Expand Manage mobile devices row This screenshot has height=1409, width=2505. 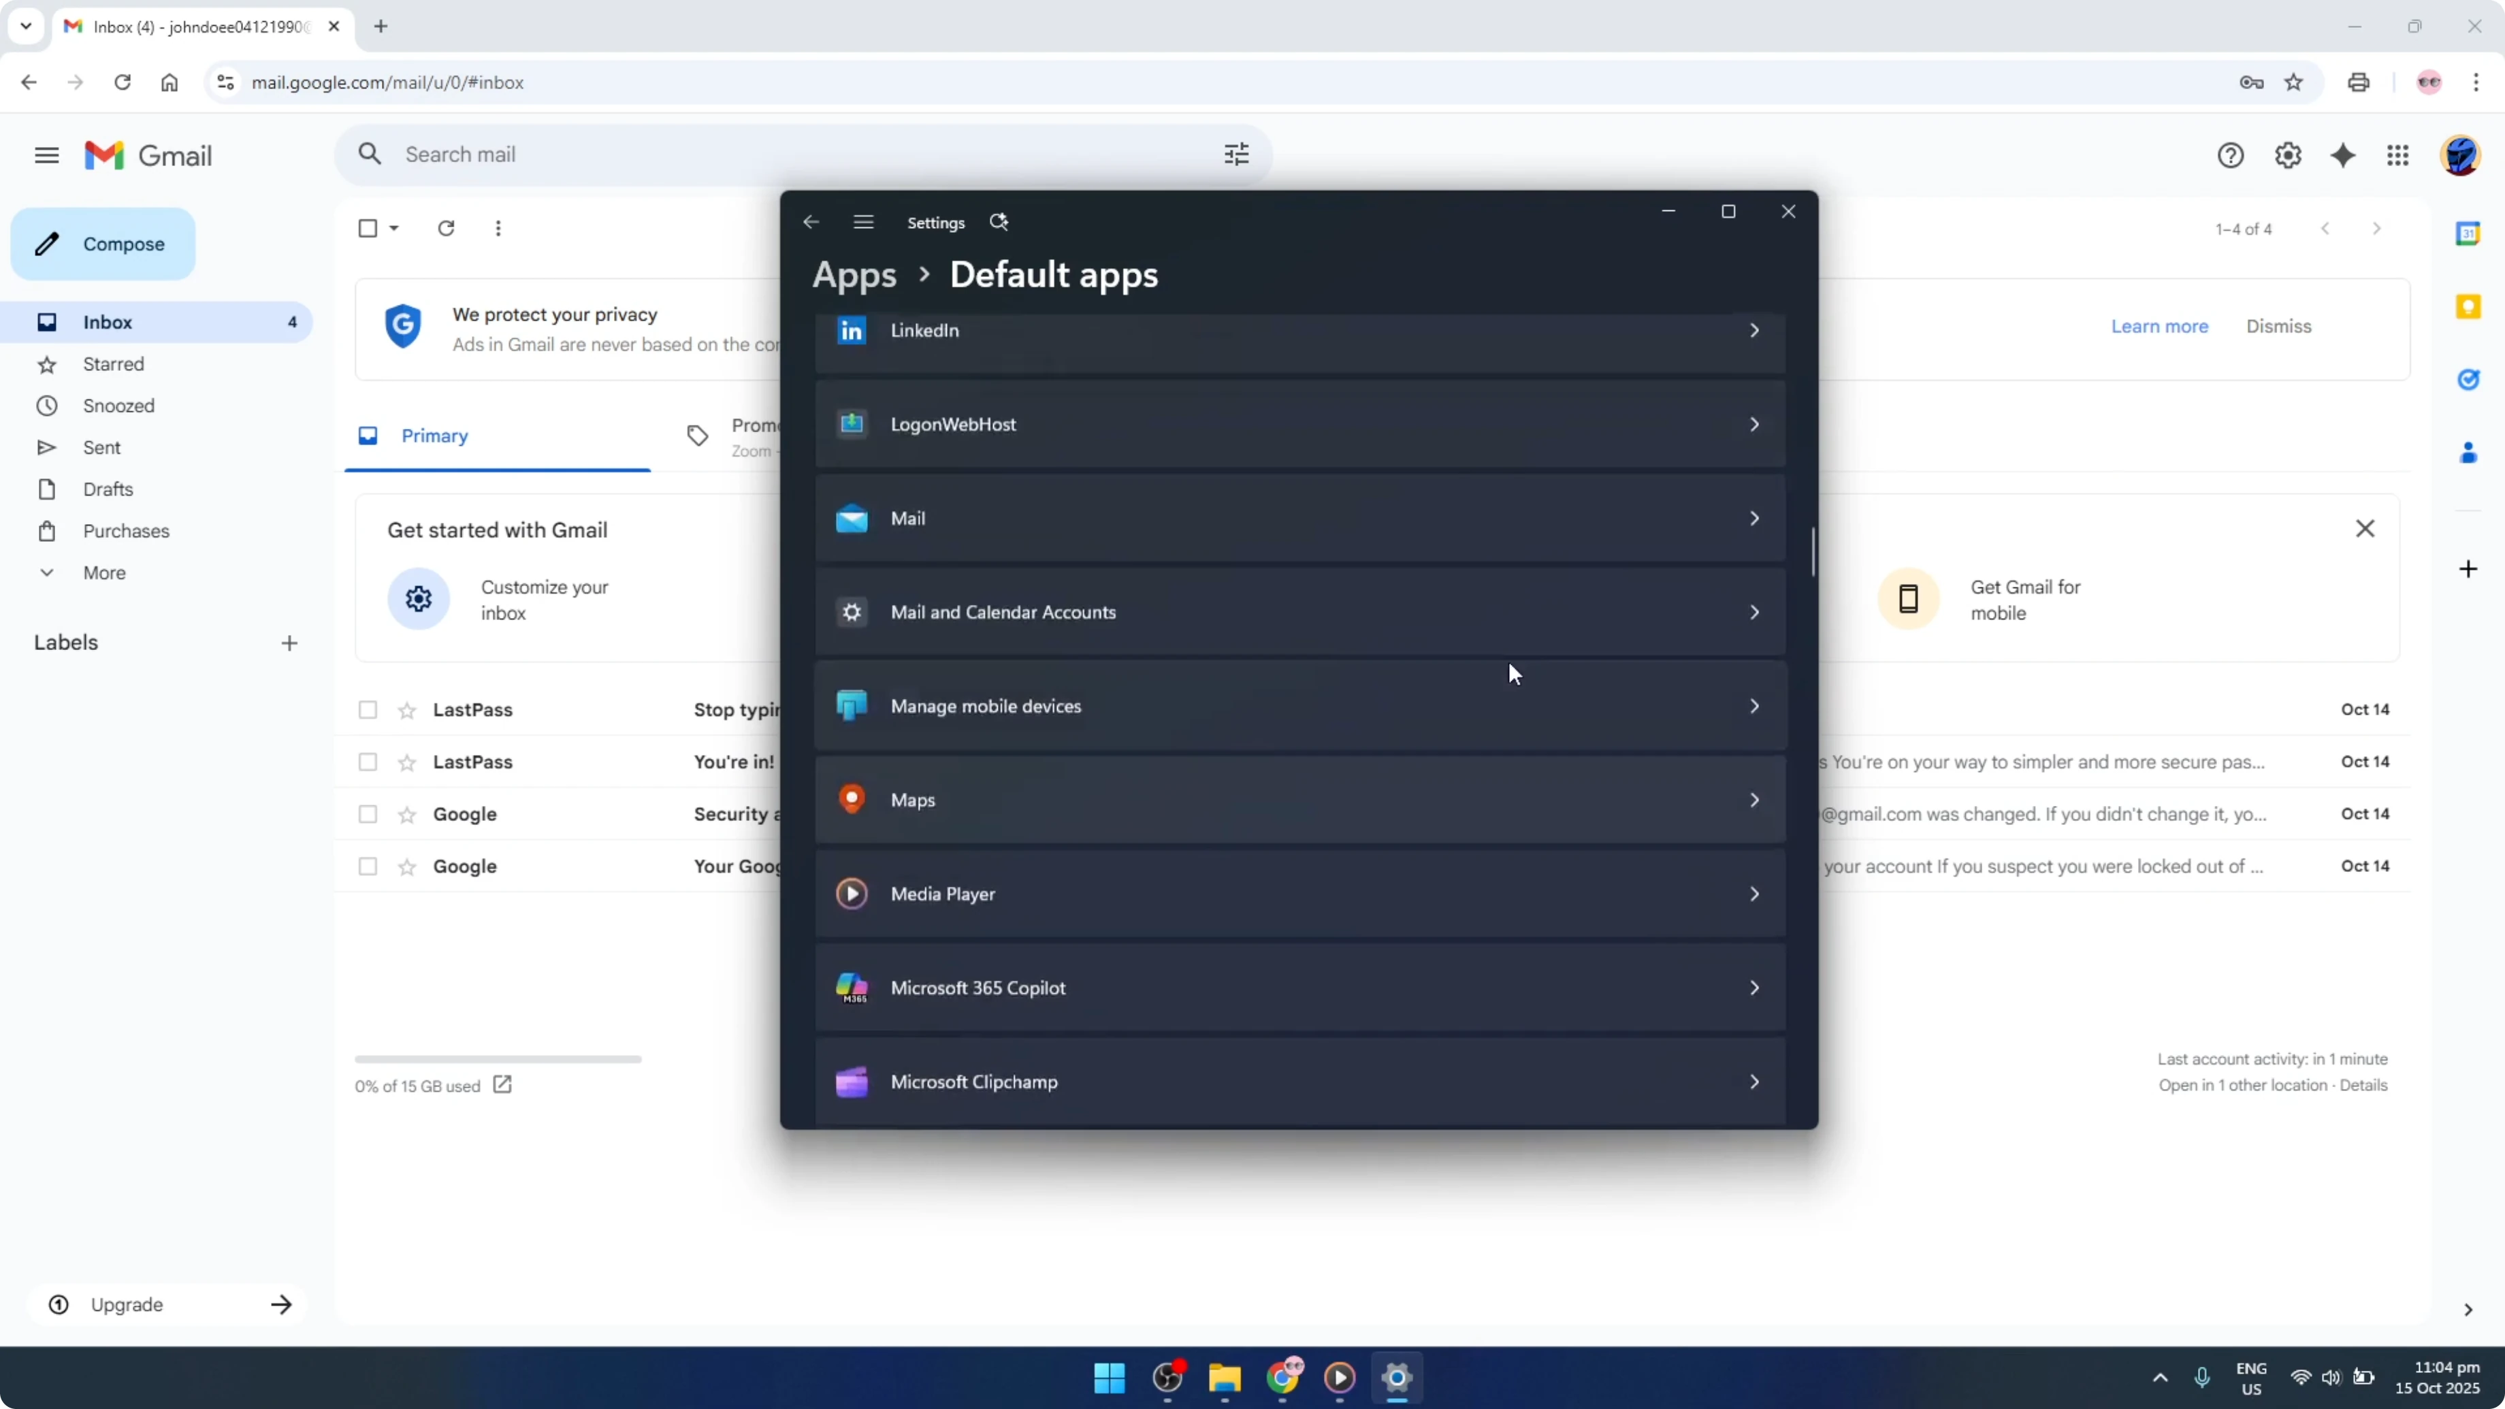click(1300, 707)
